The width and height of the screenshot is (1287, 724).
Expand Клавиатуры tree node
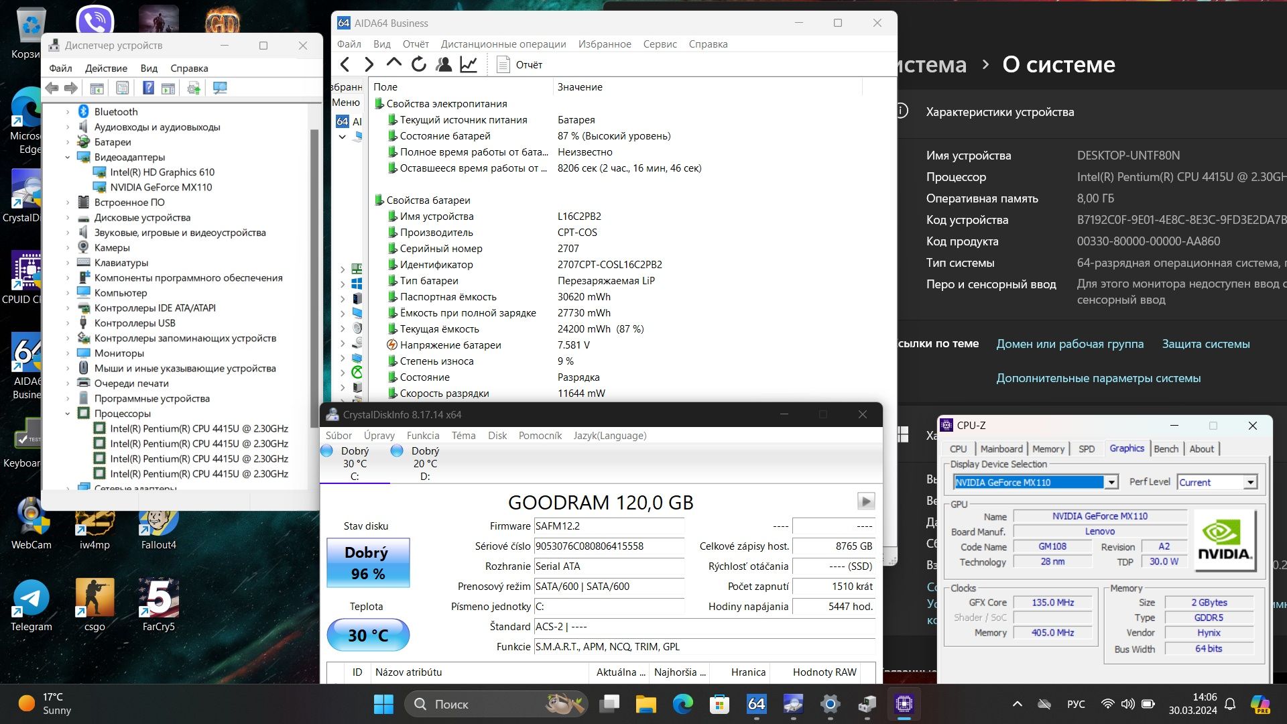[x=68, y=263]
